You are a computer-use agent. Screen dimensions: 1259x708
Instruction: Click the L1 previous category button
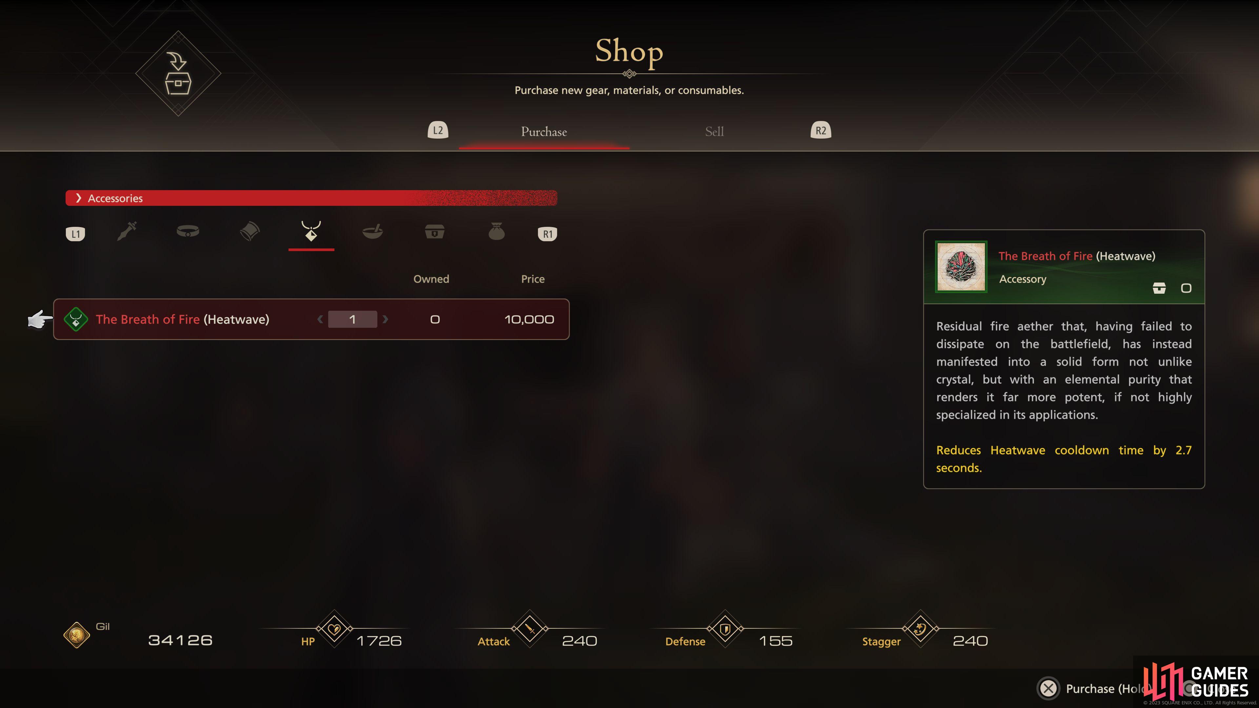coord(75,234)
